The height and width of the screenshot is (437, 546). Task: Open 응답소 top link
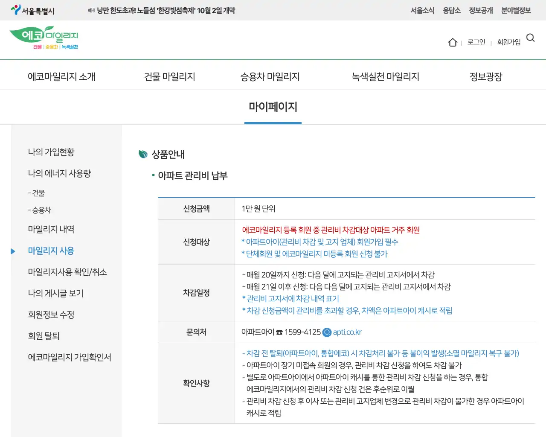[x=452, y=11]
